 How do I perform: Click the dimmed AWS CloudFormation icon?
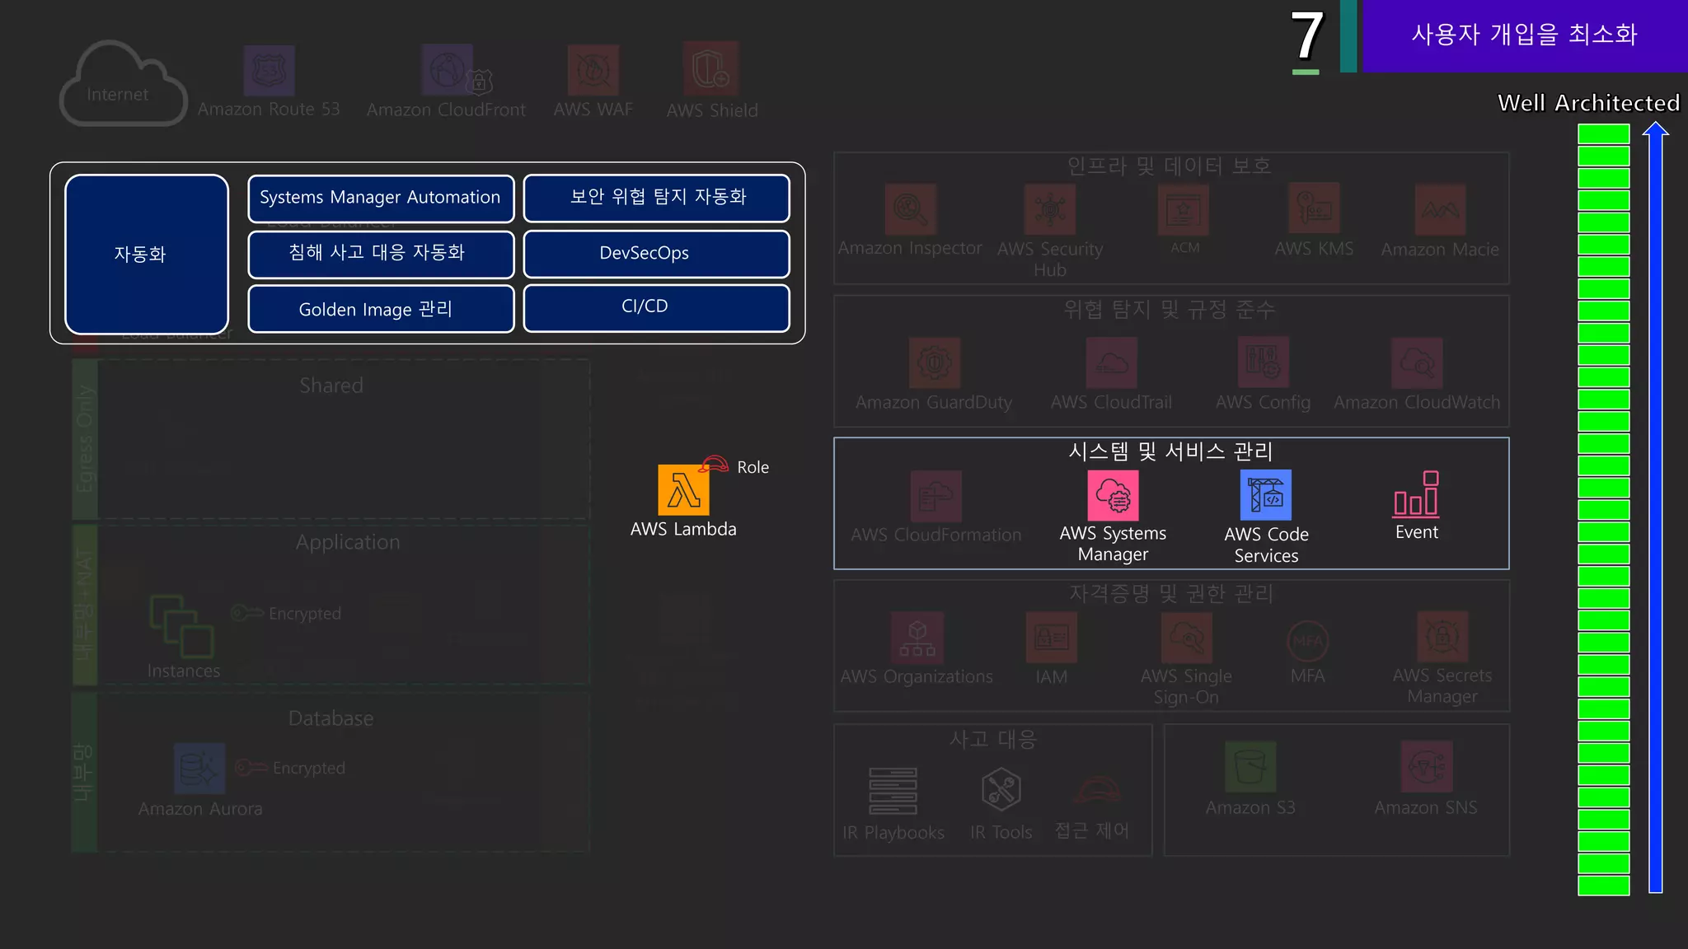pyautogui.click(x=935, y=497)
